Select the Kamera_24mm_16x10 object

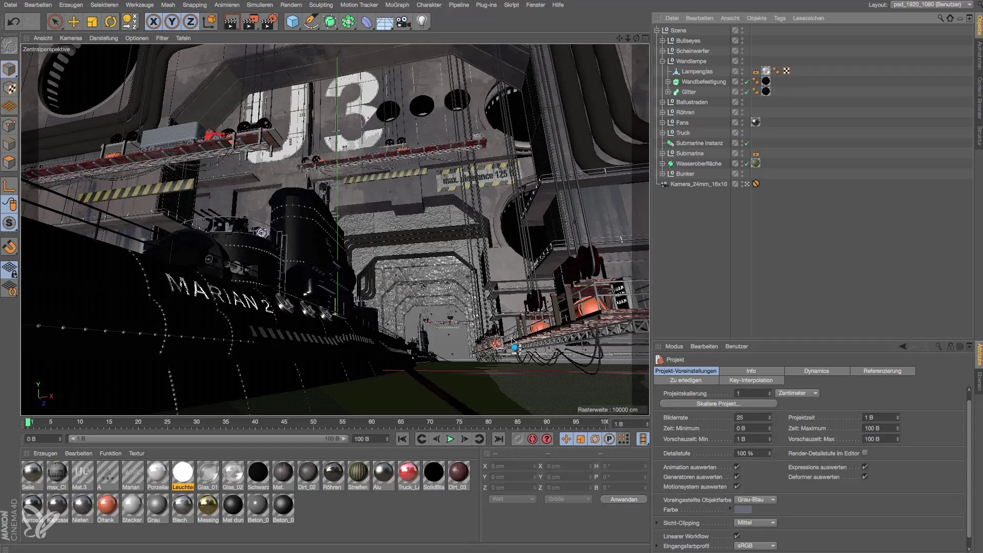698,184
